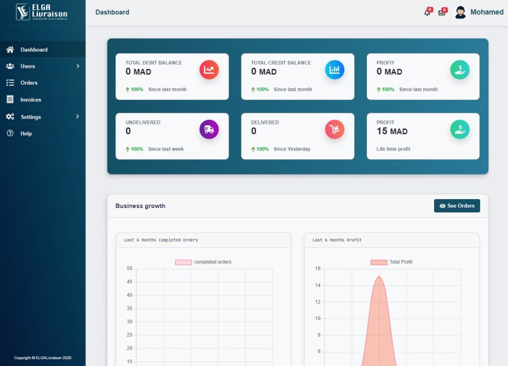Click the Total Credit Balance card label
This screenshot has width=508, height=366.
pyautogui.click(x=281, y=63)
